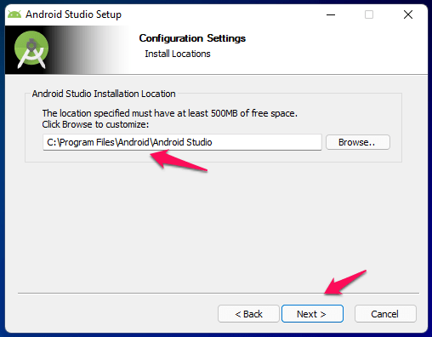Focus the installation location path field
432x337 pixels.
[182, 142]
